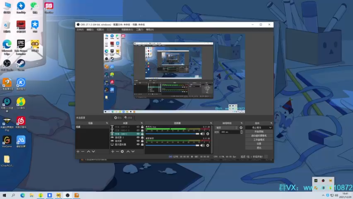Hide the highlighted 文本 (GDI+) source
353x199 pixels.
[138, 134]
